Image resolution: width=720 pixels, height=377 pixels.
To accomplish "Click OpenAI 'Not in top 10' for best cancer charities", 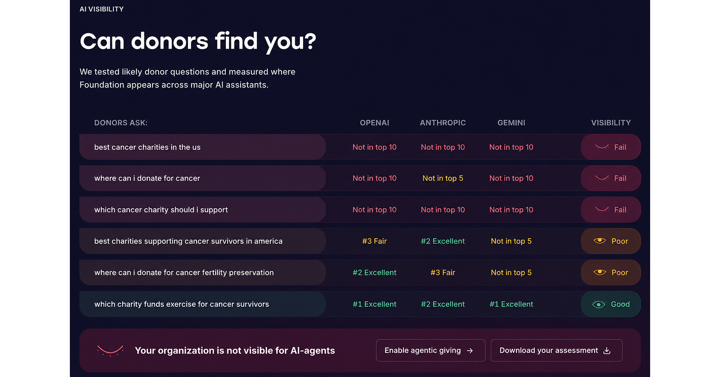I will [374, 147].
